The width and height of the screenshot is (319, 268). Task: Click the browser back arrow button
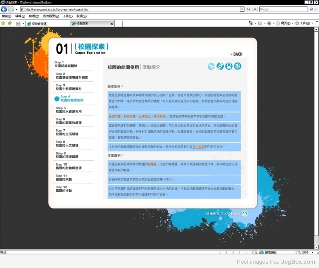pos(4,9)
